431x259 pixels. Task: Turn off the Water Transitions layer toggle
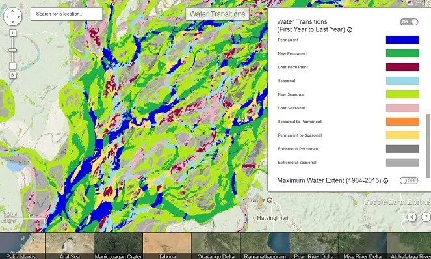coord(409,22)
